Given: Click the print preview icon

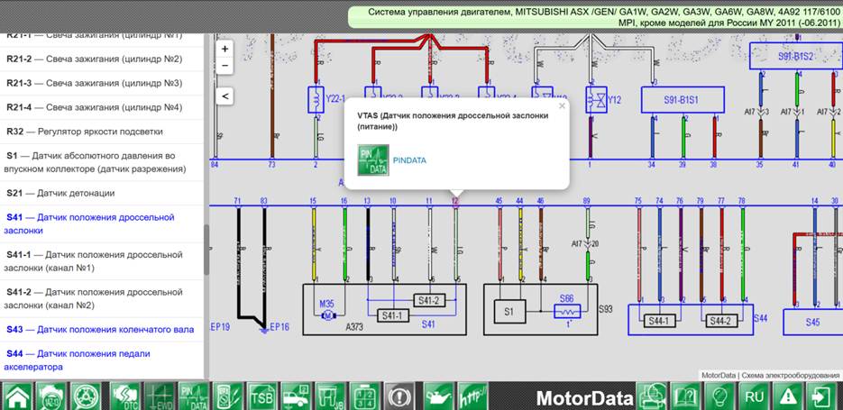Looking at the screenshot, I should point(652,397).
